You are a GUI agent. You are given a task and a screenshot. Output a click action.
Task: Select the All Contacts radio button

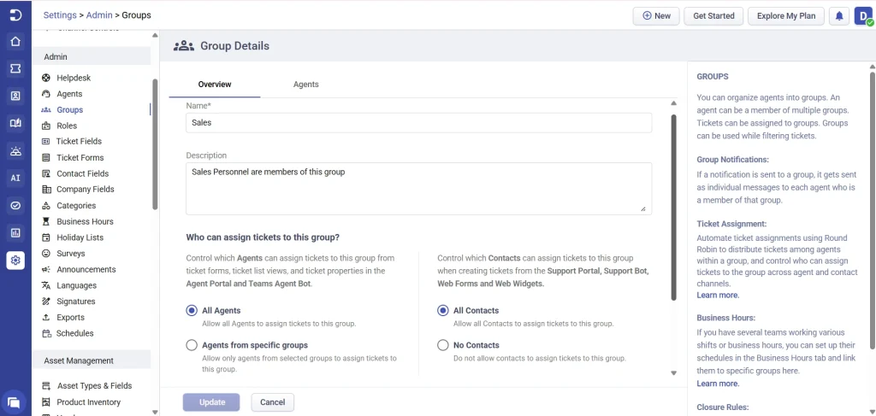[443, 311]
